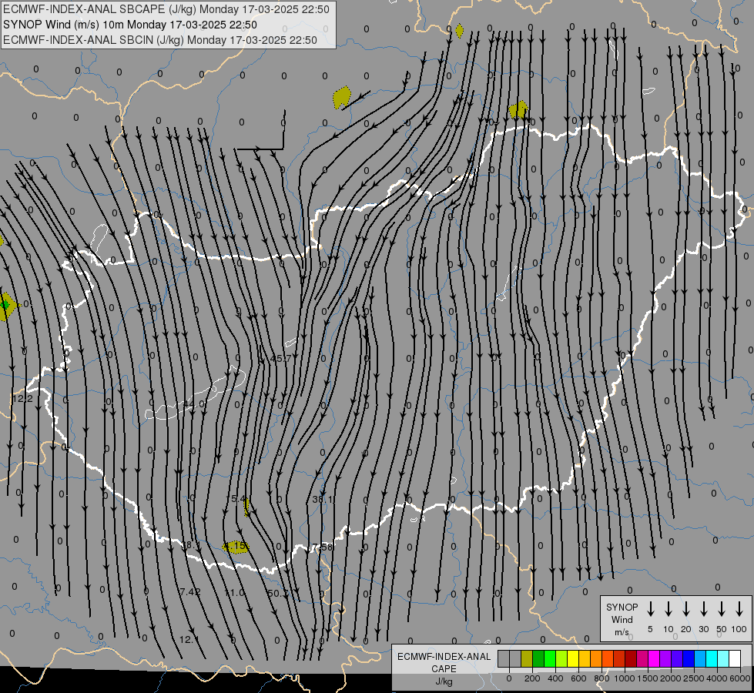754x693 pixels.
Task: Pick the white swatch before 6000
Action: pos(734,659)
